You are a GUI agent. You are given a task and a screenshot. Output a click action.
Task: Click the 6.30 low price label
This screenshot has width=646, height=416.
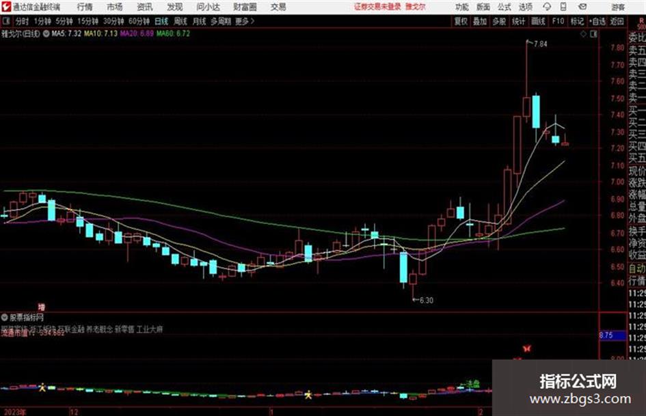click(427, 301)
